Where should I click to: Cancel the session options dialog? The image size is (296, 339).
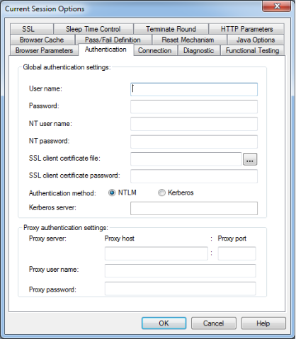click(x=214, y=323)
